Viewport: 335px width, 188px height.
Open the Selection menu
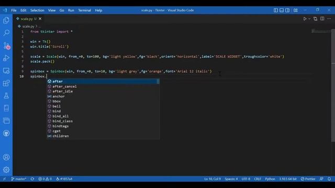click(37, 10)
